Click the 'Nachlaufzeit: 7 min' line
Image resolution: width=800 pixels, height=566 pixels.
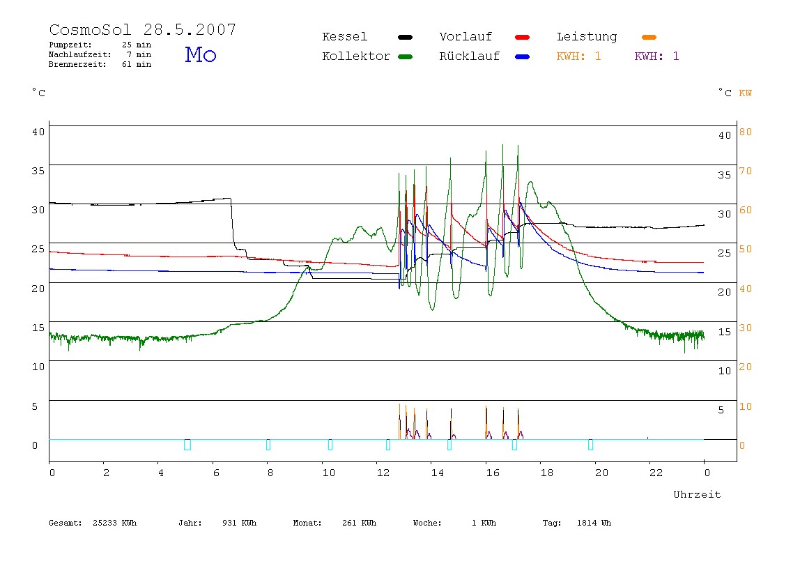(x=100, y=54)
